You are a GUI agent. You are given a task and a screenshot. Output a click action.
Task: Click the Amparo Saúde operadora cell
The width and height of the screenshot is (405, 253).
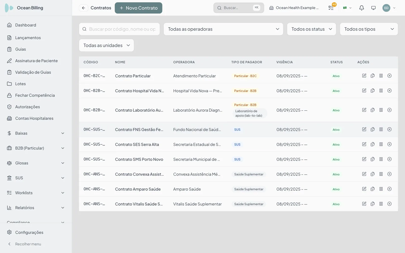click(187, 189)
